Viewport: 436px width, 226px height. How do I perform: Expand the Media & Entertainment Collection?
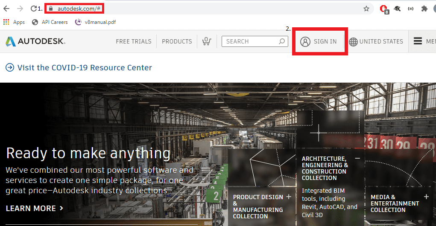pos(426,197)
